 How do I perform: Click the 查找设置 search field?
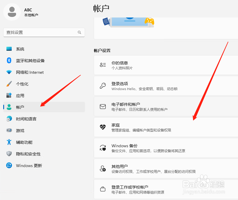pos(44,32)
